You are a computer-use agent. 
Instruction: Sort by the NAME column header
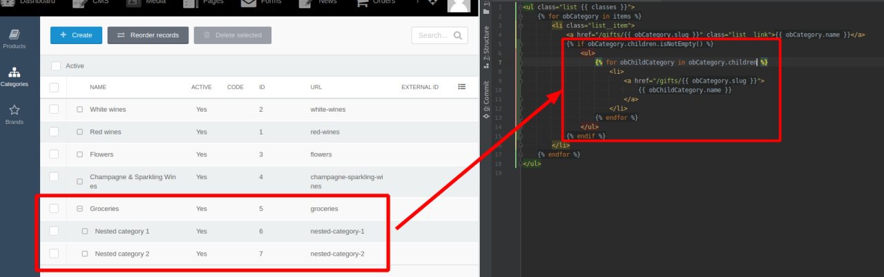[x=98, y=88]
